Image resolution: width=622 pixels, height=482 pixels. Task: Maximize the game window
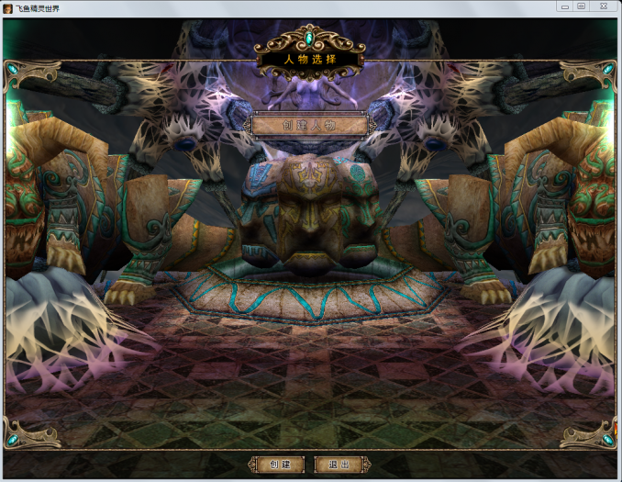[x=582, y=6]
